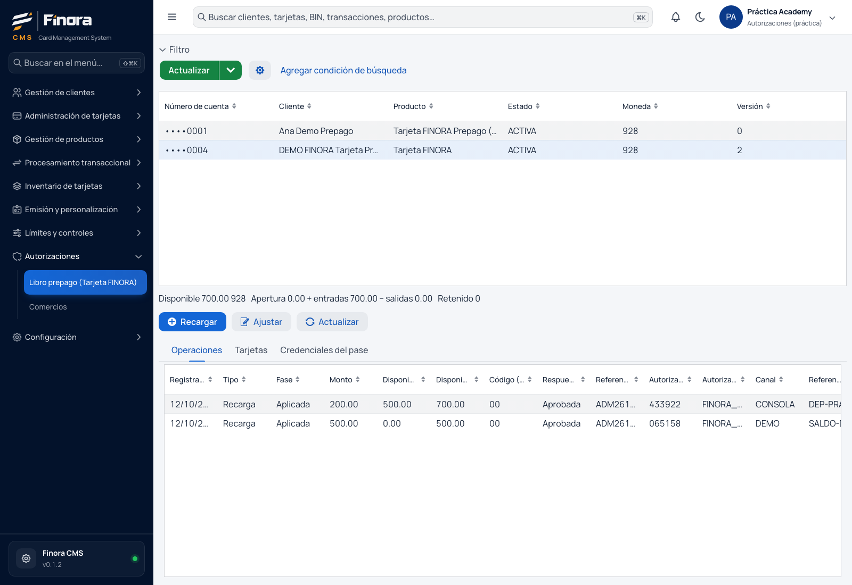This screenshot has width=852, height=585.
Task: Open Comercios menu item
Action: click(48, 307)
